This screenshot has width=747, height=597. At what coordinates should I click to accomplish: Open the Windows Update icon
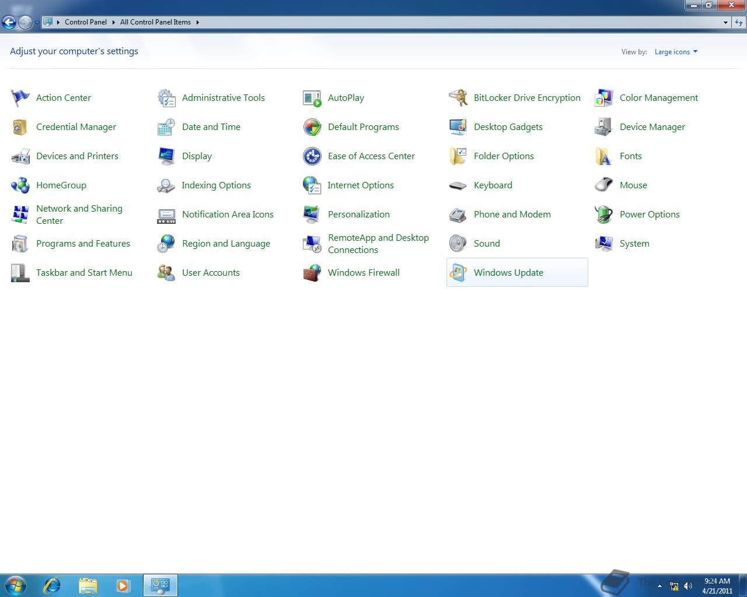tap(458, 273)
